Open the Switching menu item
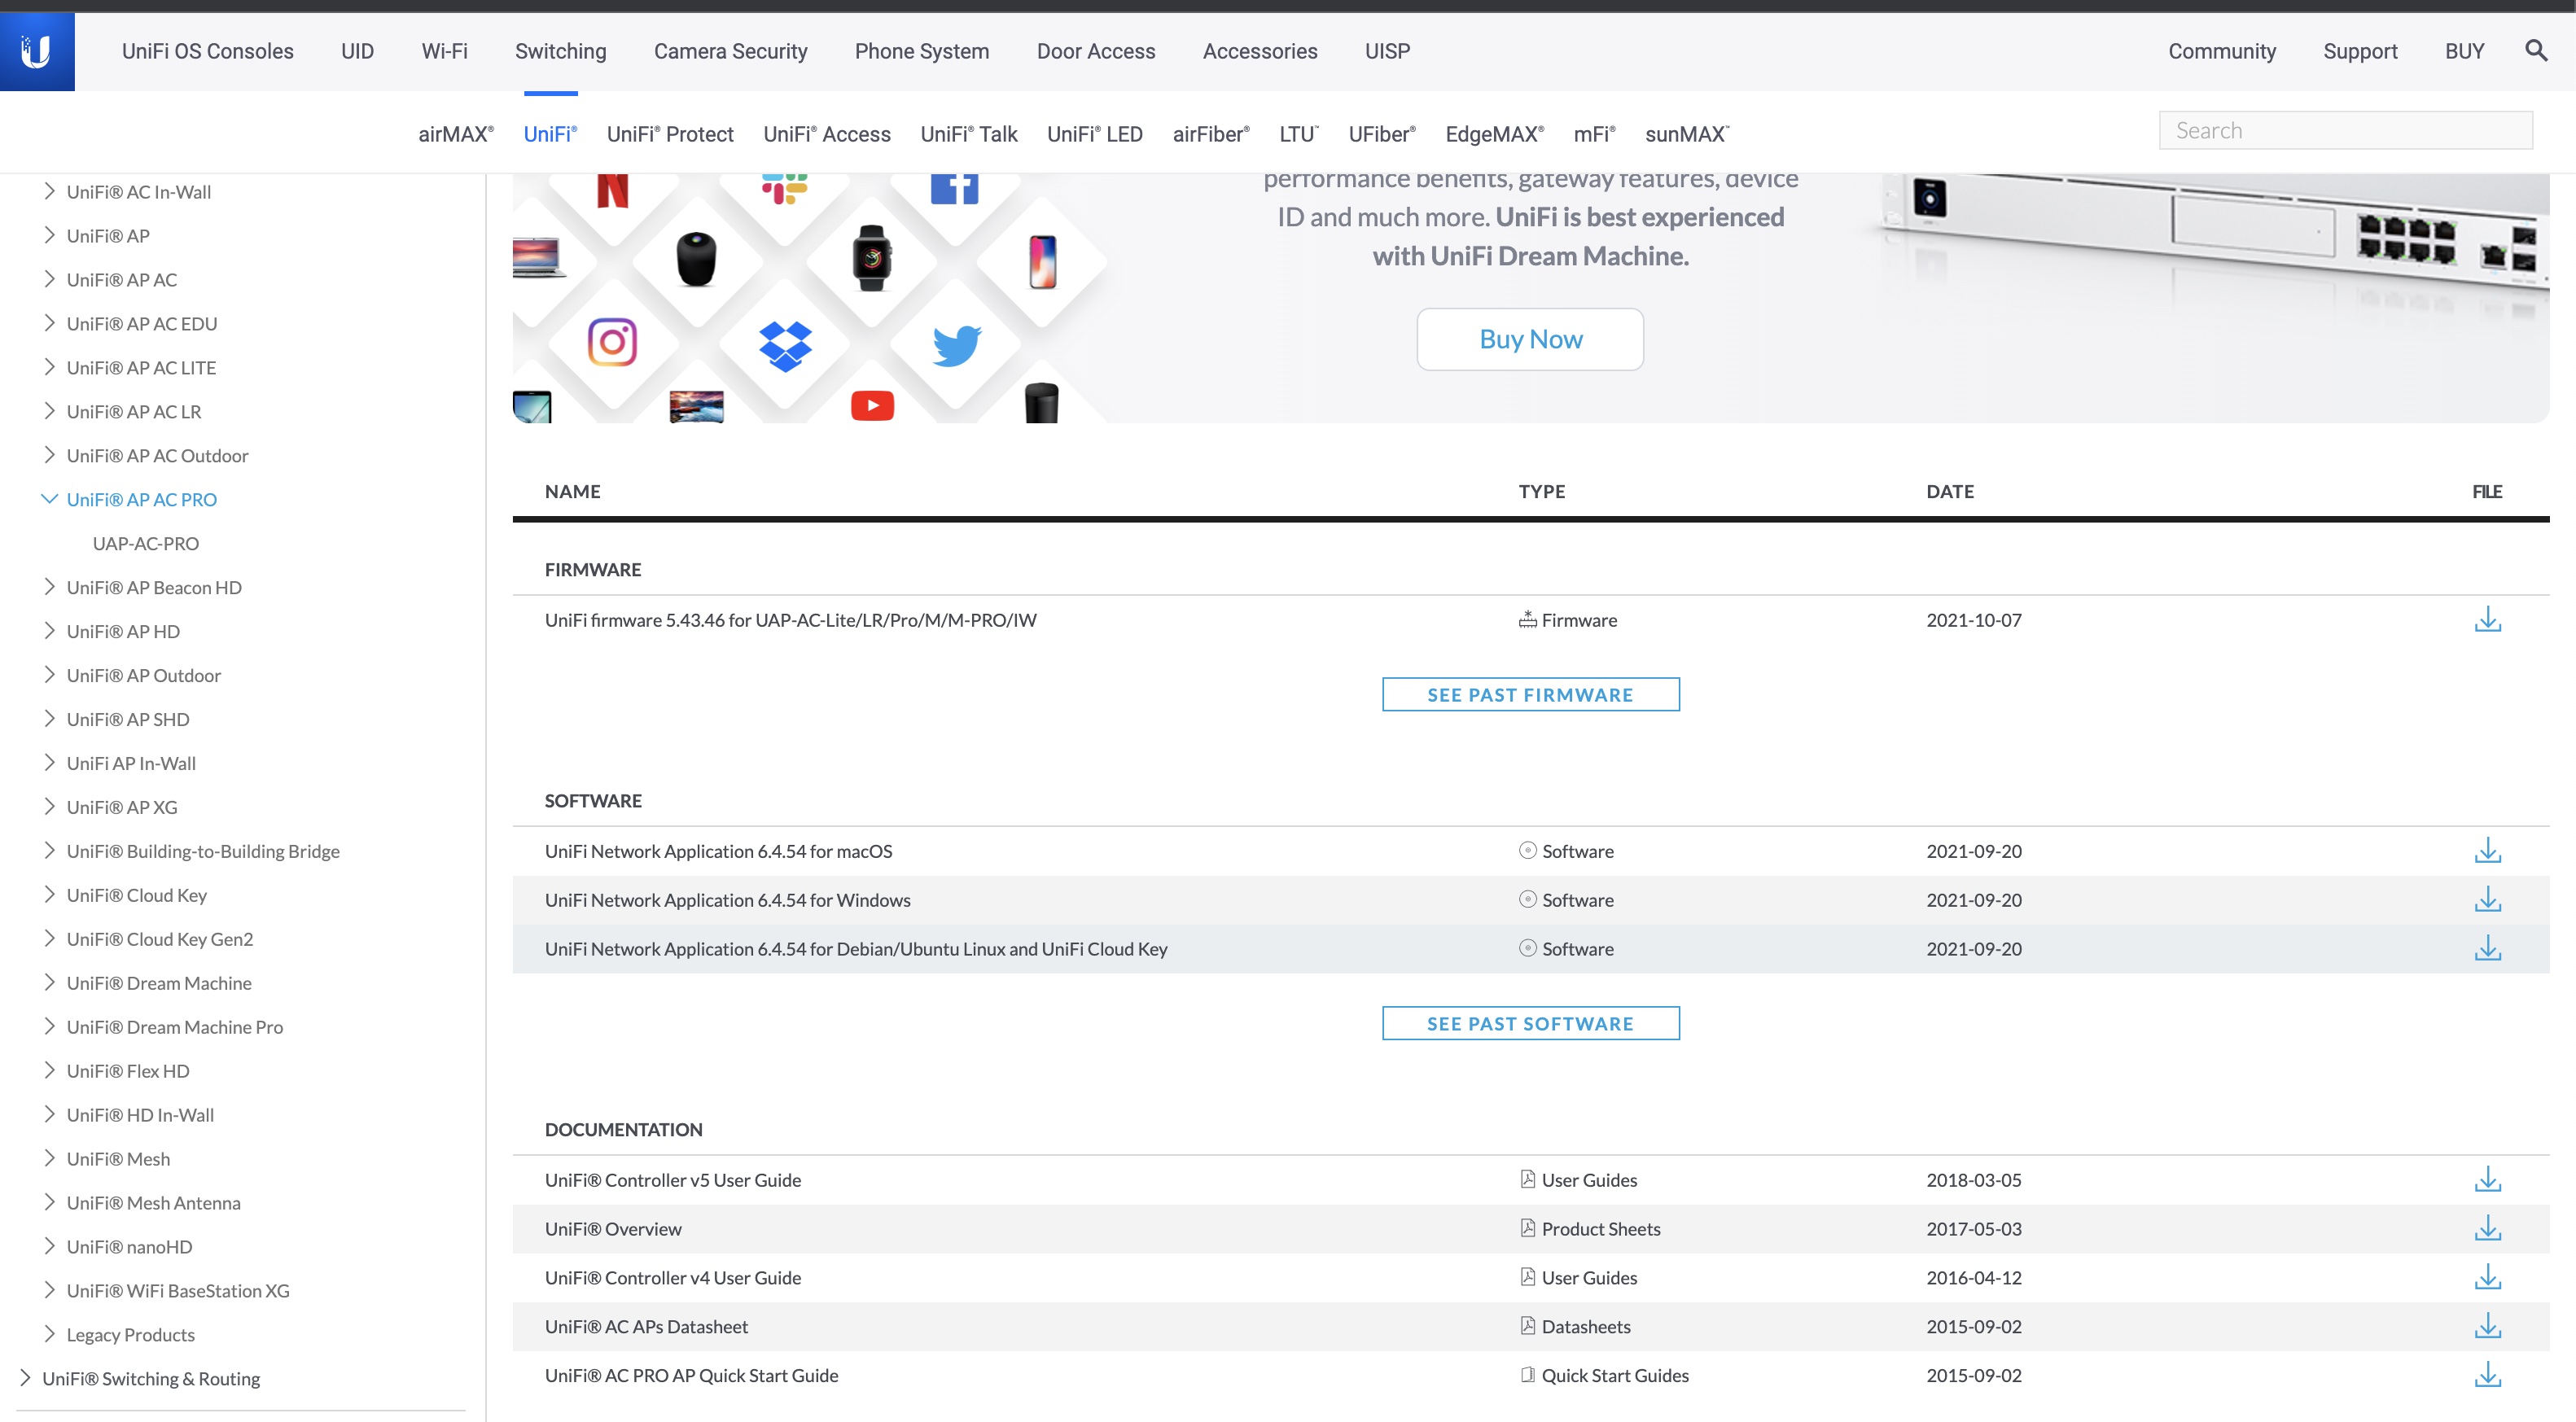Image resolution: width=2576 pixels, height=1422 pixels. tap(561, 51)
